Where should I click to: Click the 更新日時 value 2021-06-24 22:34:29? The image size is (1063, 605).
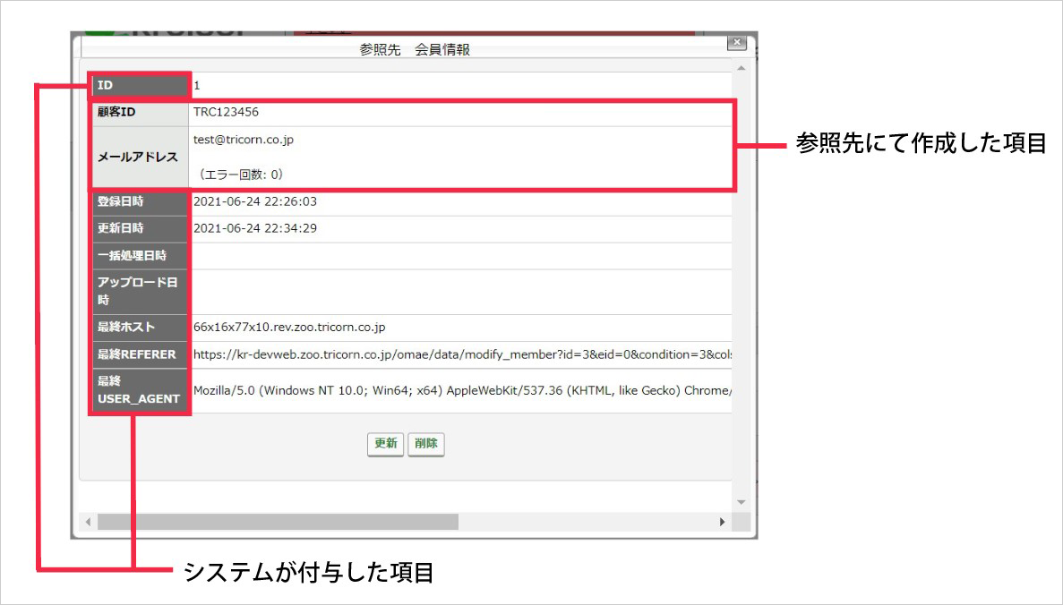tap(255, 228)
